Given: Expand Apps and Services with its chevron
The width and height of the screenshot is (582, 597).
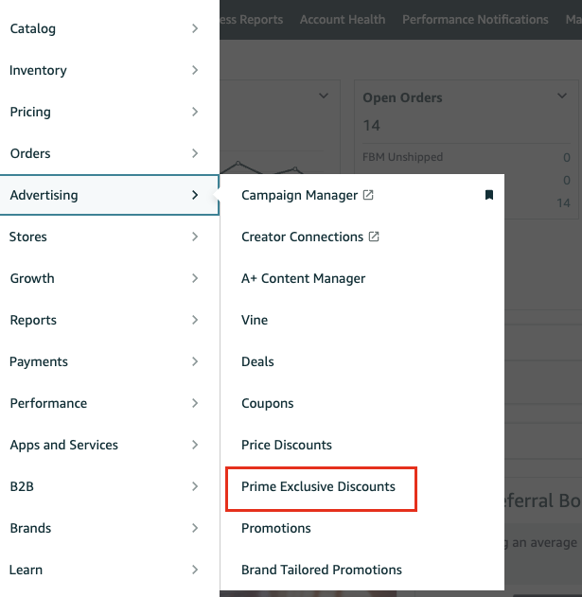Looking at the screenshot, I should pos(195,445).
